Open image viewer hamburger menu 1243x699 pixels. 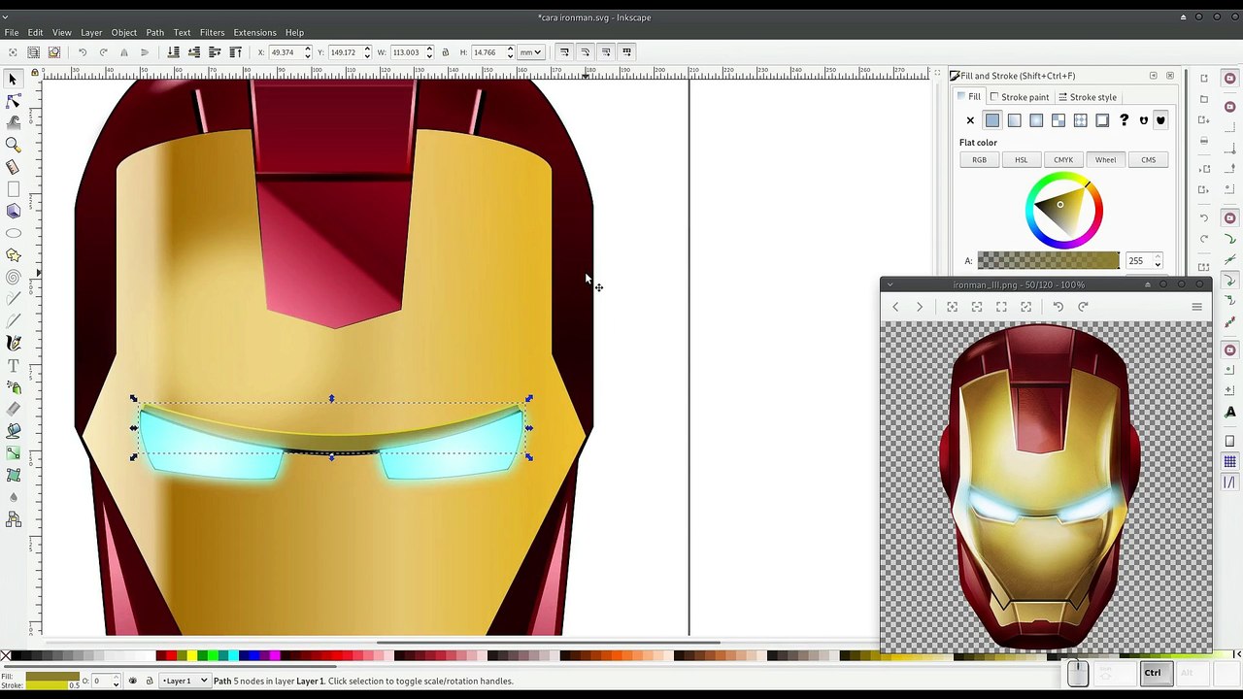(x=1196, y=307)
